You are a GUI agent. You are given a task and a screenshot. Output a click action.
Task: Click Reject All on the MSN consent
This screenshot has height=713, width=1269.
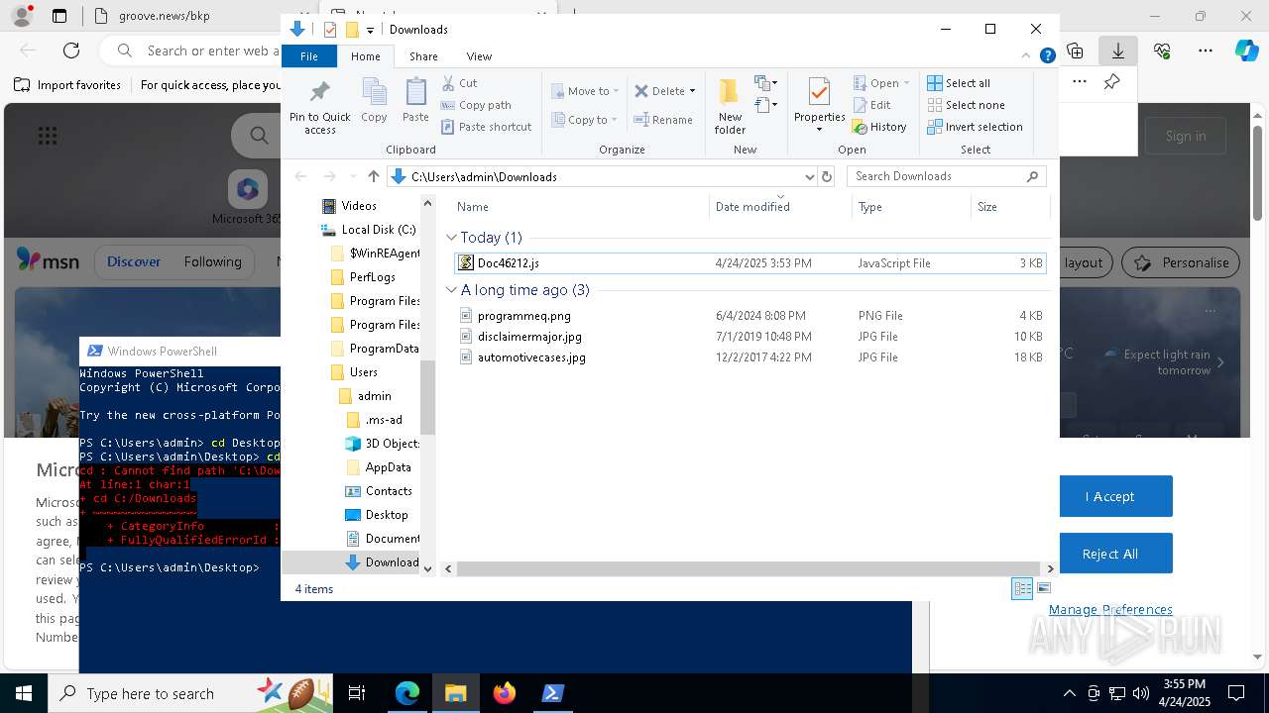click(1109, 554)
